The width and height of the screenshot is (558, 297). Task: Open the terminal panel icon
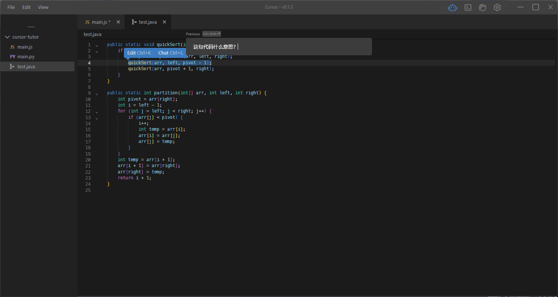[x=468, y=7]
